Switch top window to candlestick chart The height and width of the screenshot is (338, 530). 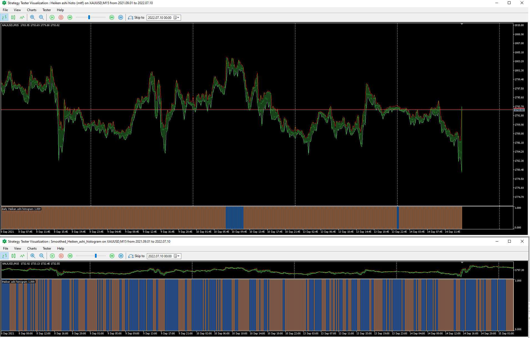[x=13, y=18]
